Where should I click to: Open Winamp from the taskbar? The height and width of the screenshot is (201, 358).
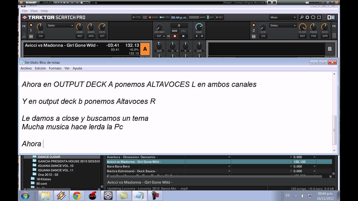point(61,195)
